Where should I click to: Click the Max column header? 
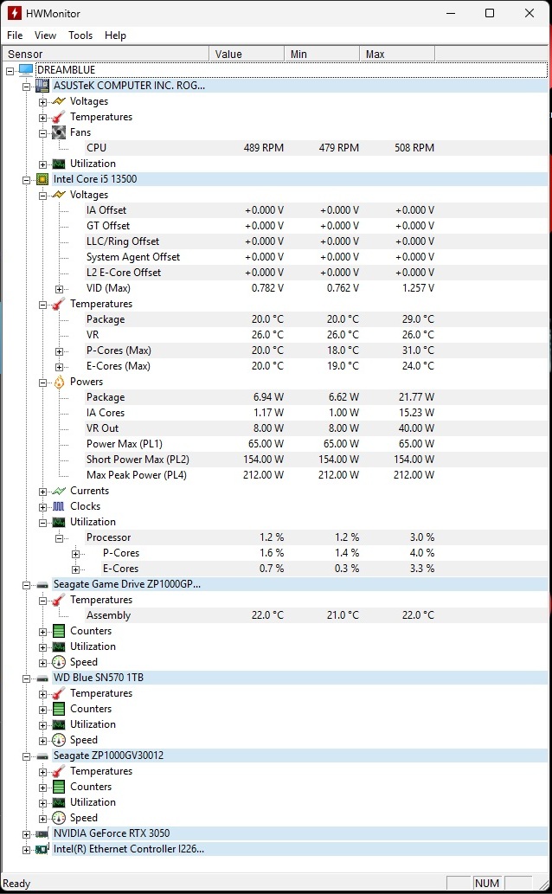pos(397,55)
